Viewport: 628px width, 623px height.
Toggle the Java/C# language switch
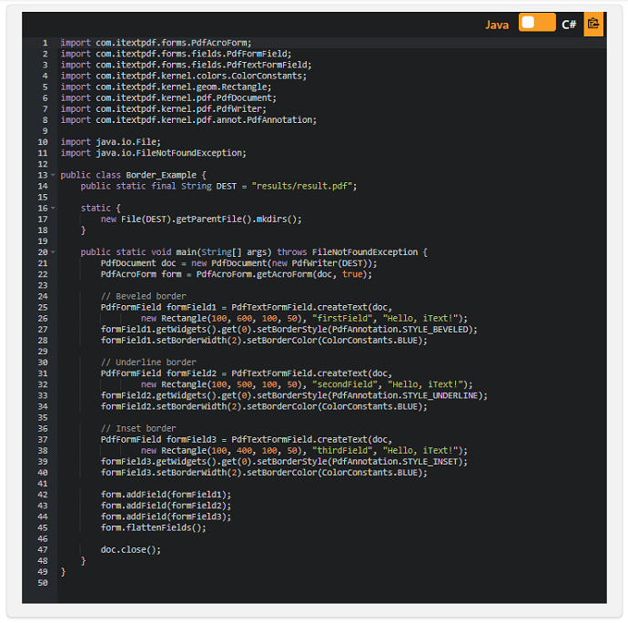(x=537, y=23)
